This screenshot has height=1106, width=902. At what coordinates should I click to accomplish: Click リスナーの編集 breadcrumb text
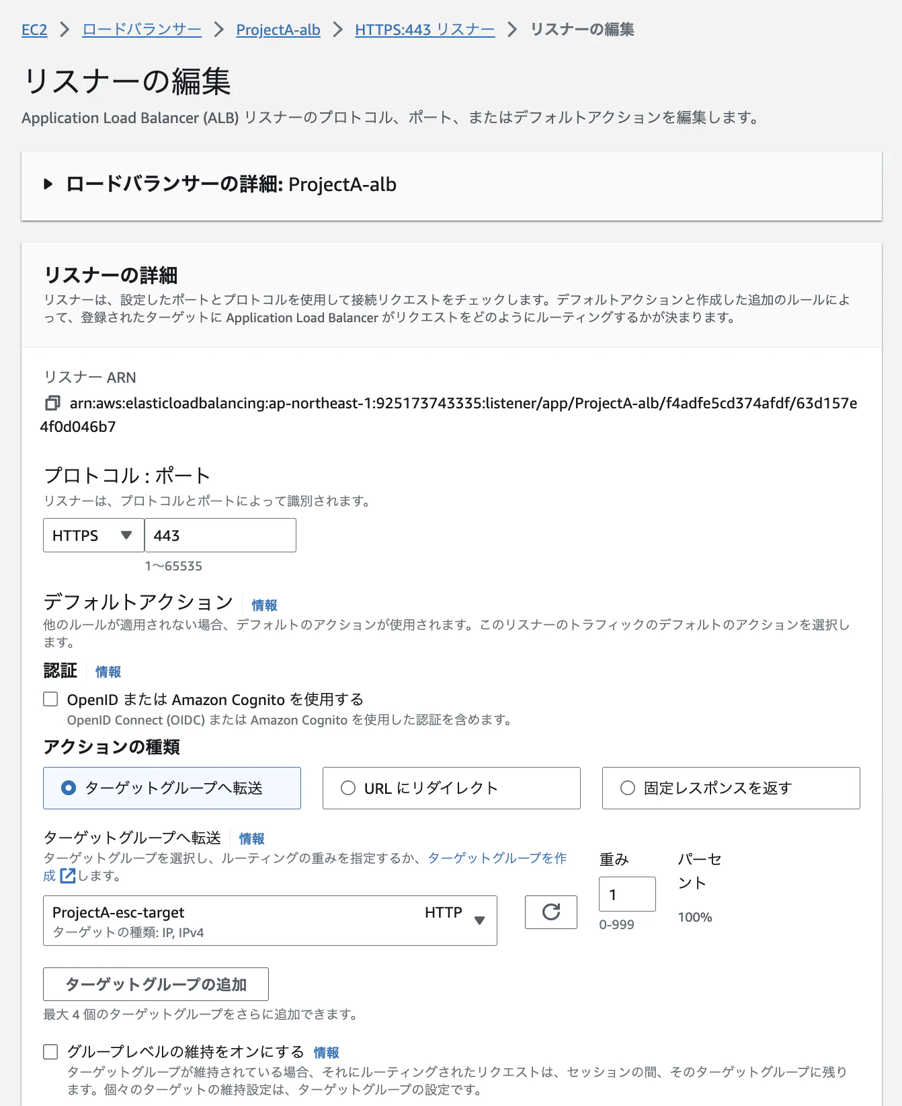pos(582,30)
